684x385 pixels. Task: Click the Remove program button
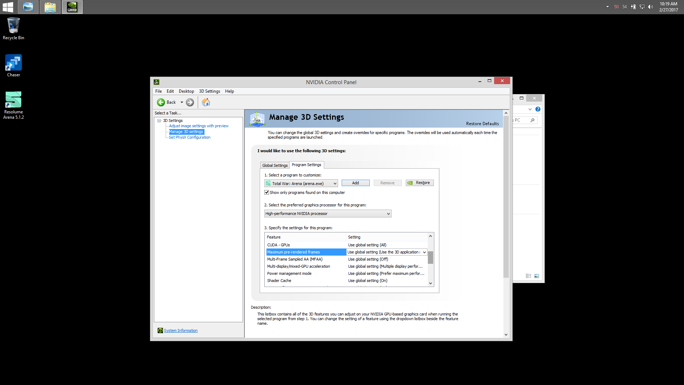[388, 183]
